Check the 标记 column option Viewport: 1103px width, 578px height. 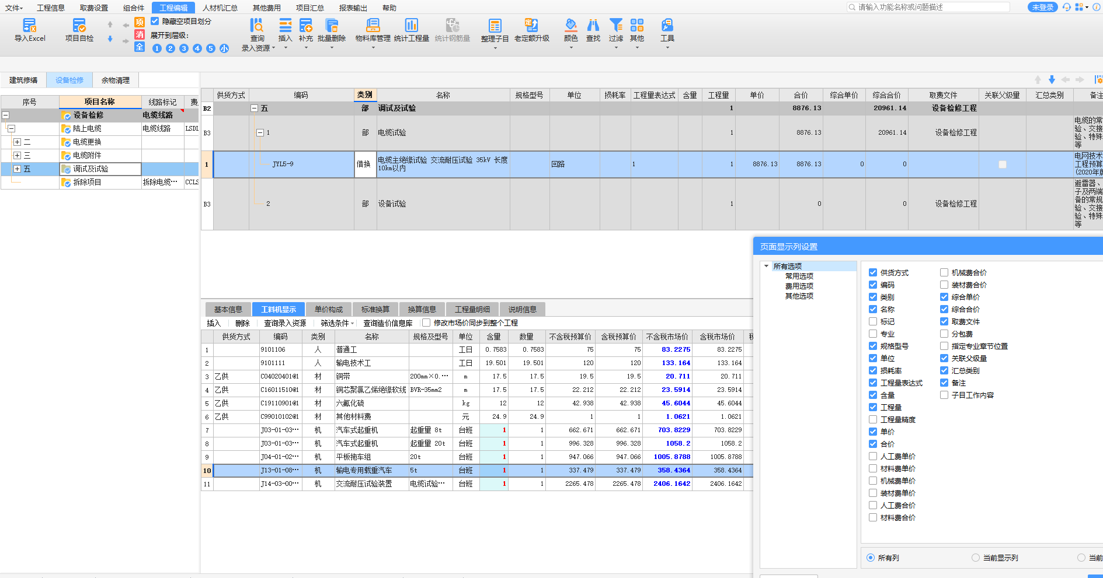pyautogui.click(x=873, y=321)
